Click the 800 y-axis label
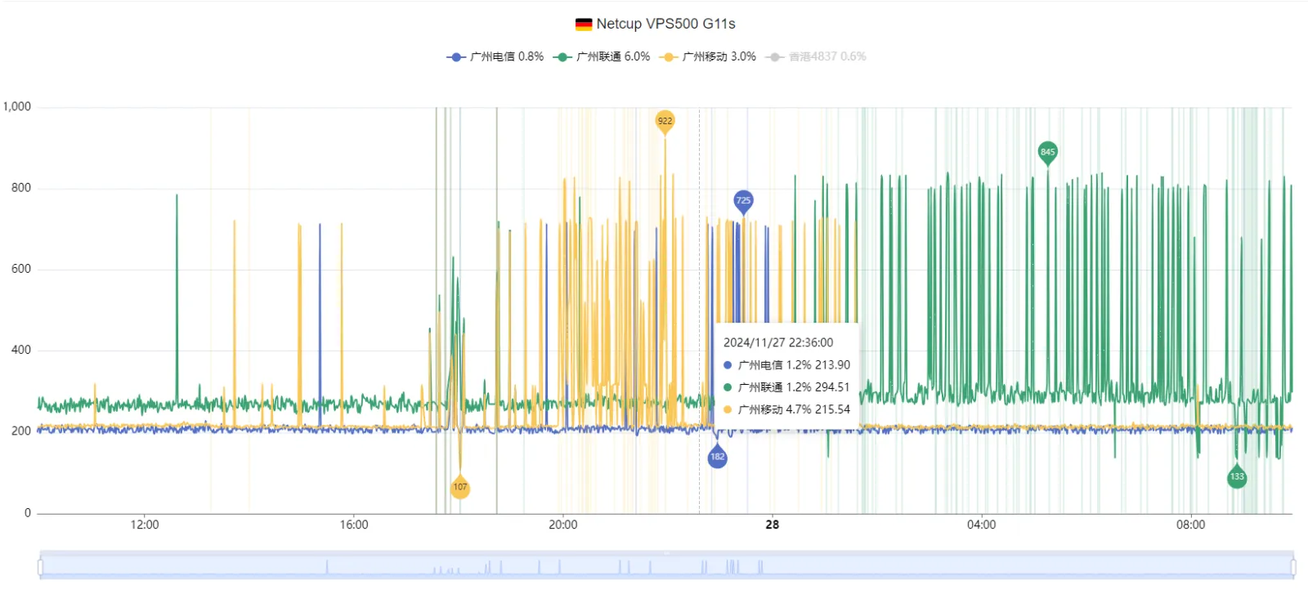 21,188
